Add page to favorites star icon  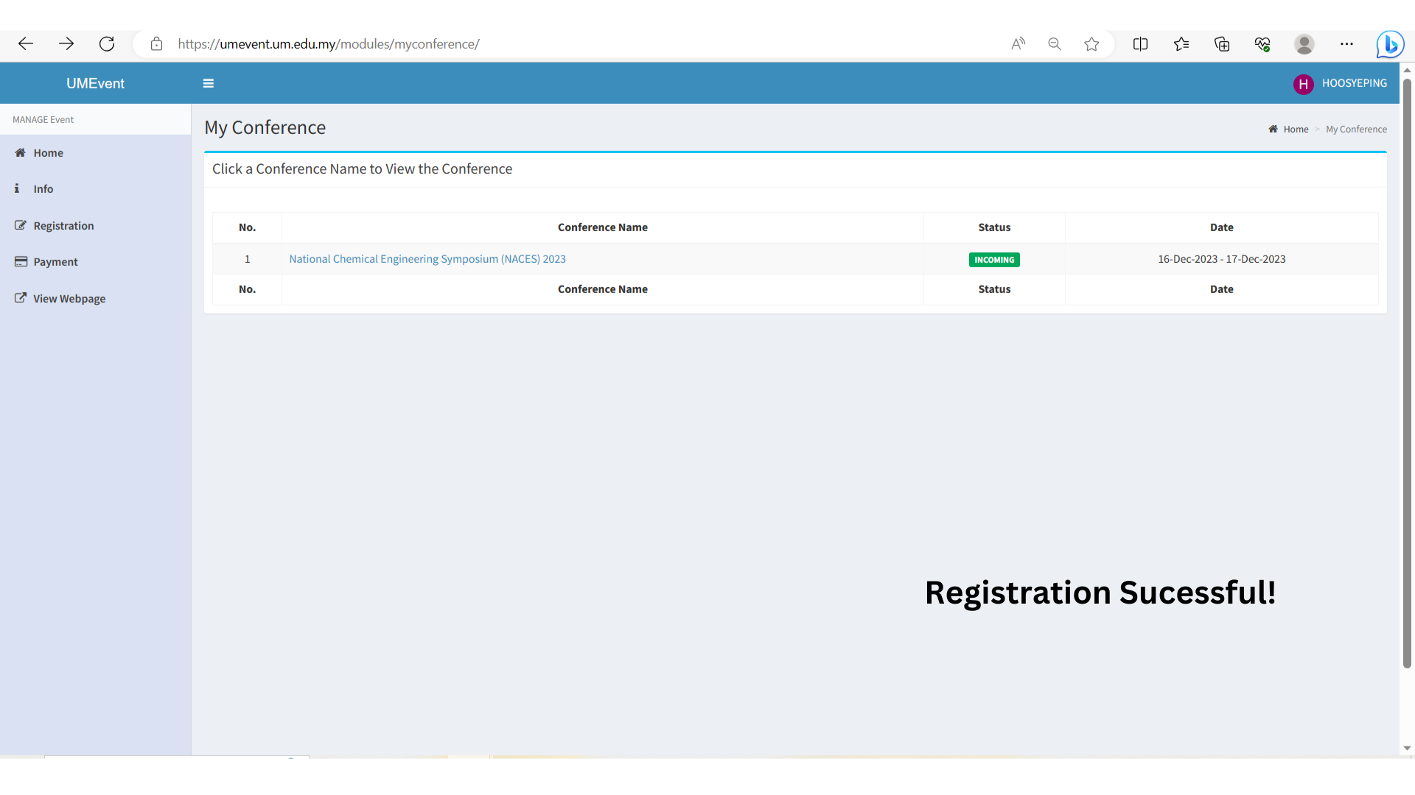point(1091,44)
